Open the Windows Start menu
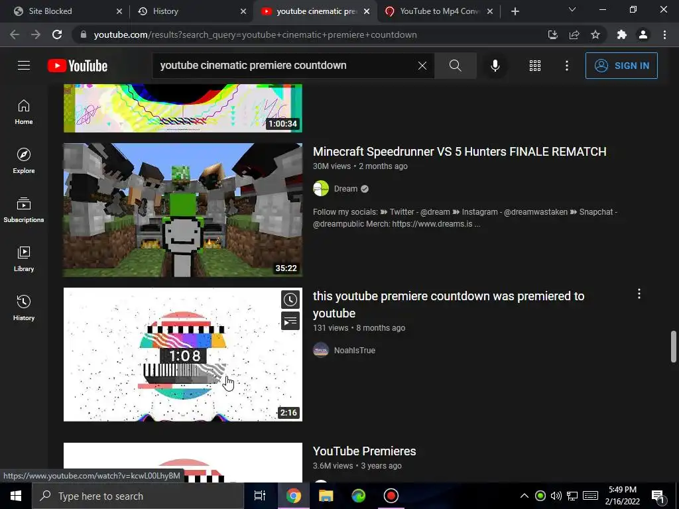 (x=16, y=496)
